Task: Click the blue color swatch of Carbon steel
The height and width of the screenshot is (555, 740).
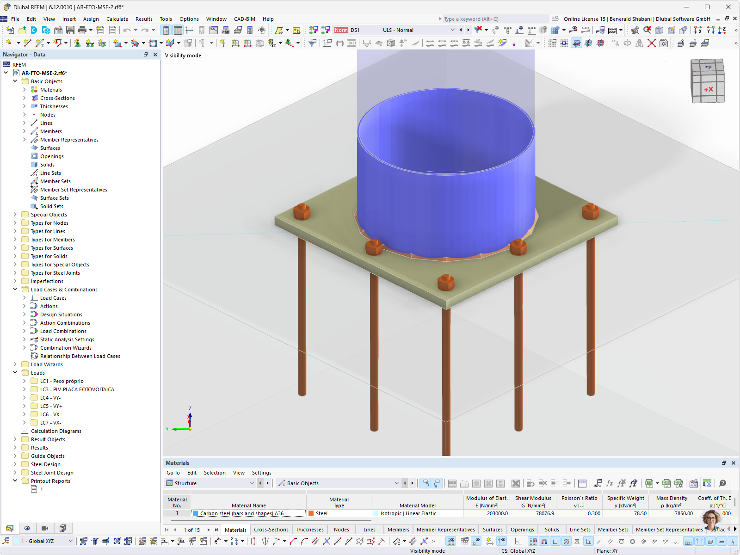Action: click(196, 513)
